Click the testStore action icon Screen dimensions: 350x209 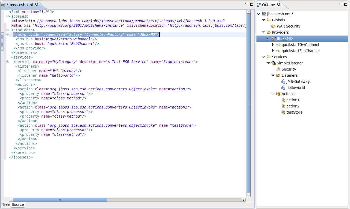point(283,112)
